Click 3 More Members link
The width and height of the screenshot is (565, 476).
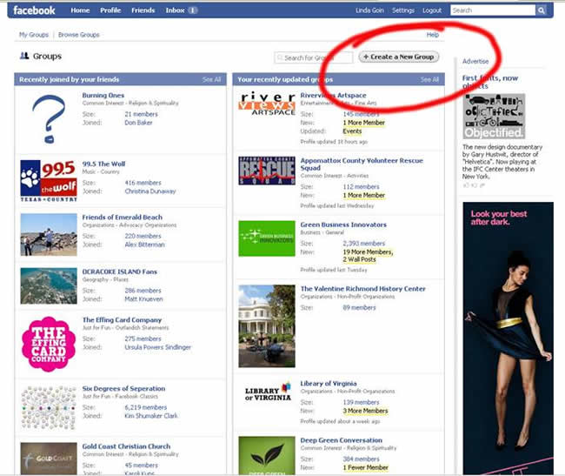(365, 411)
